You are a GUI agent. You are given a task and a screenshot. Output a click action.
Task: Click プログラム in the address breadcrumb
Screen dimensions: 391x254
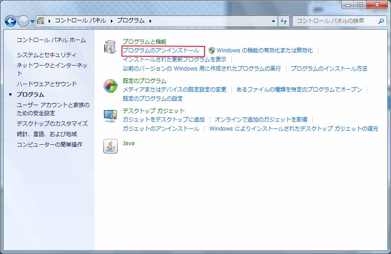tap(130, 21)
